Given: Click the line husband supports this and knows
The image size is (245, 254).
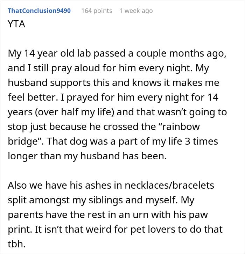Looking at the screenshot, I should 113,83.
